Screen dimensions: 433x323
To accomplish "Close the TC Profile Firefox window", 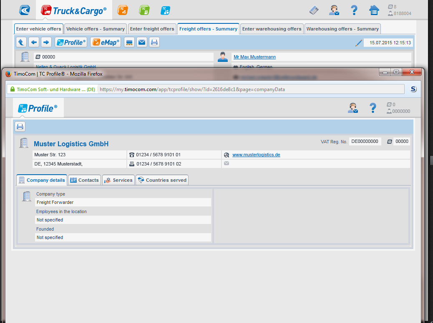I will pos(412,72).
